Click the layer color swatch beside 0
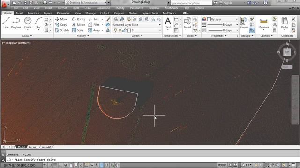Viewport: 300px width, 168px height. click(x=129, y=30)
